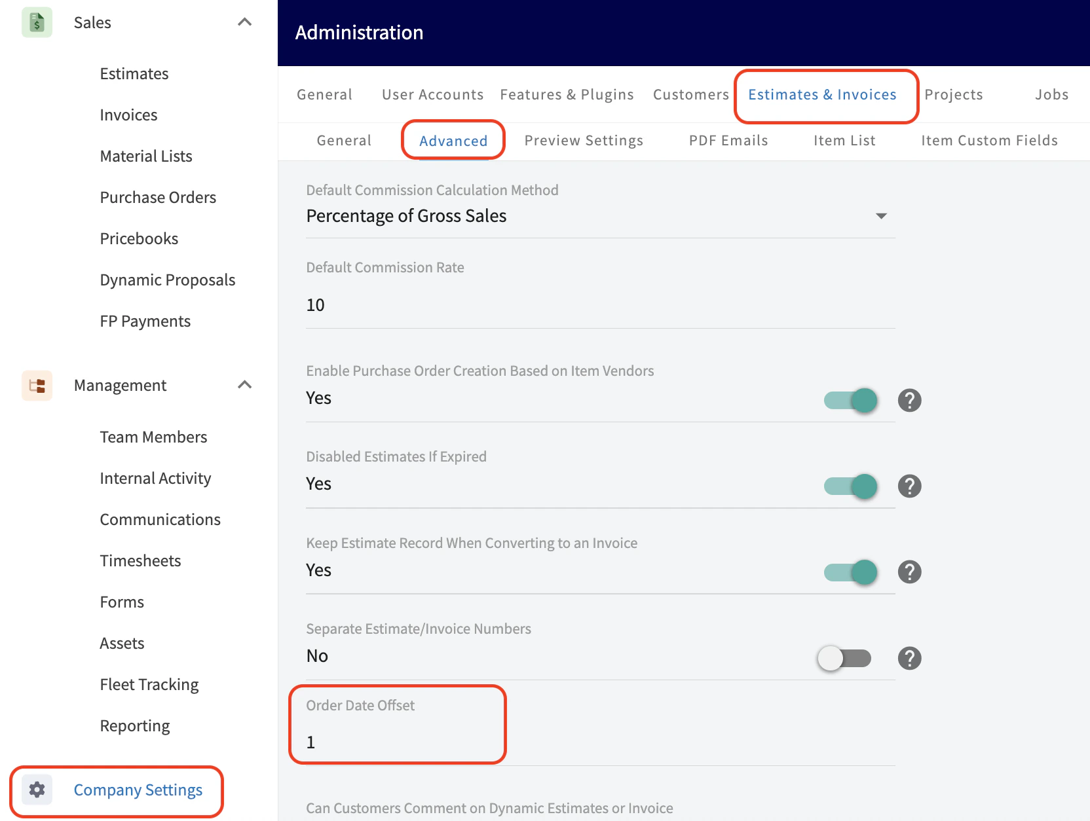Click the Management section label

[120, 386]
